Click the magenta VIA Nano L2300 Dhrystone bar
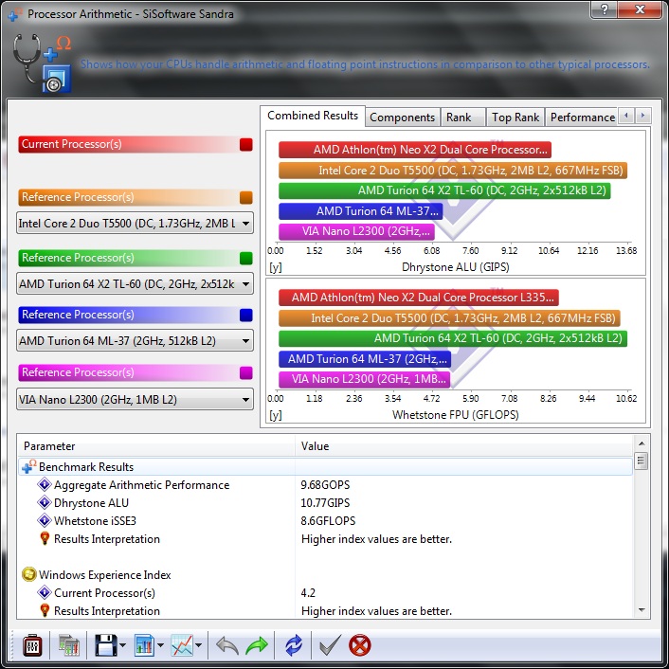The image size is (669, 669). (356, 231)
